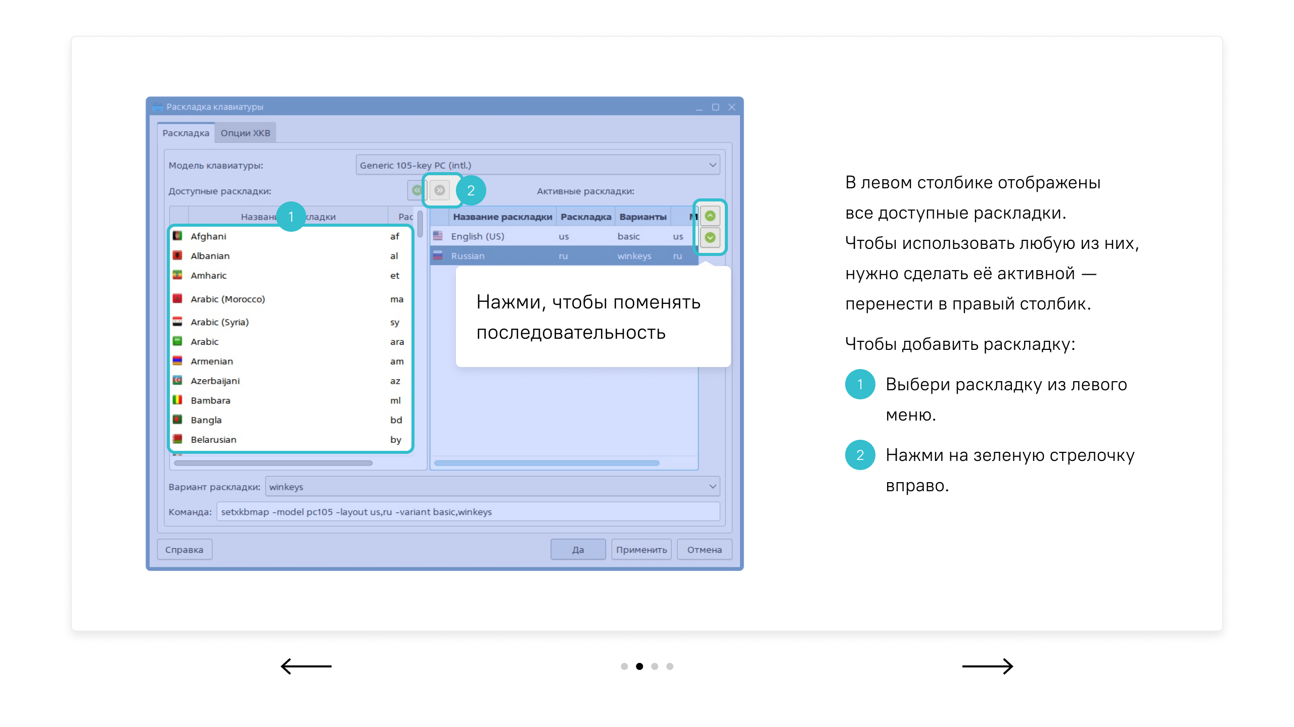Select the first carousel page dot
The height and width of the screenshot is (727, 1294).
tap(624, 666)
